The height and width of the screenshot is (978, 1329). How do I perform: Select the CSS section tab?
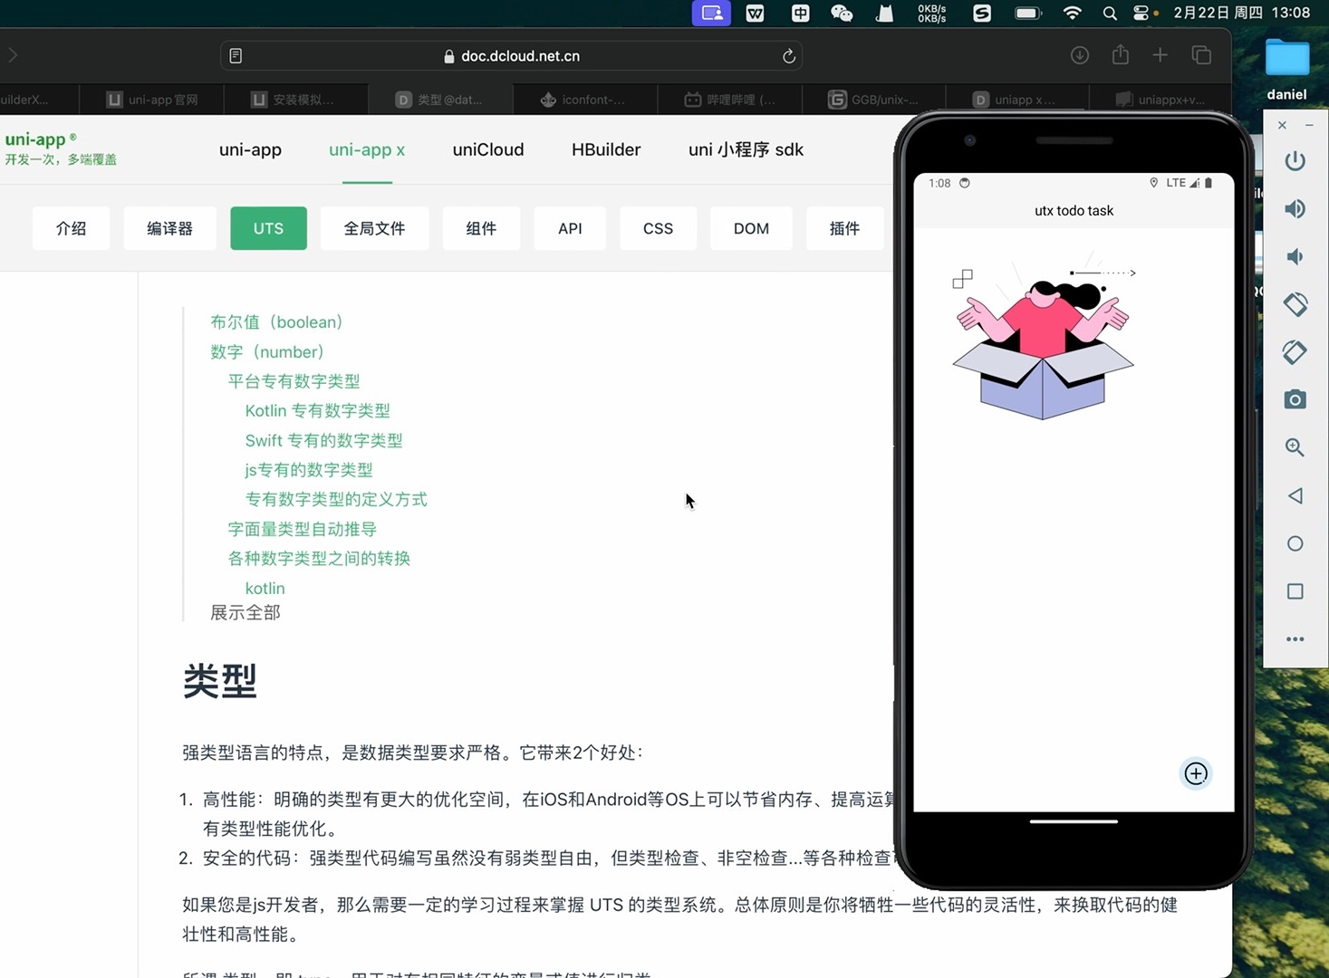(658, 228)
